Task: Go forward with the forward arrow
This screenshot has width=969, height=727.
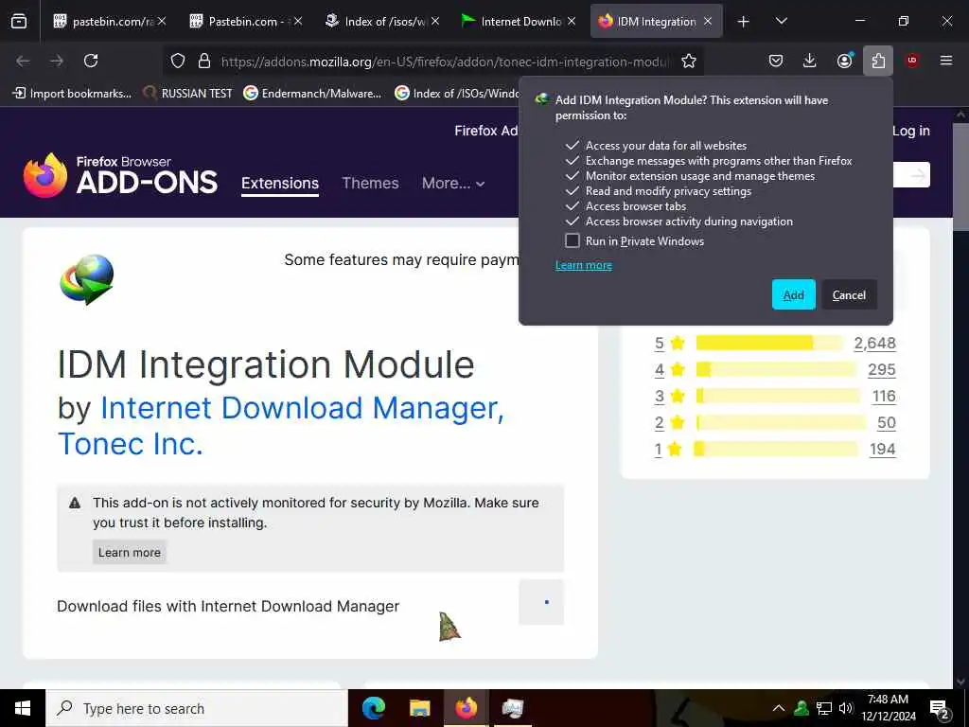Action: click(57, 61)
